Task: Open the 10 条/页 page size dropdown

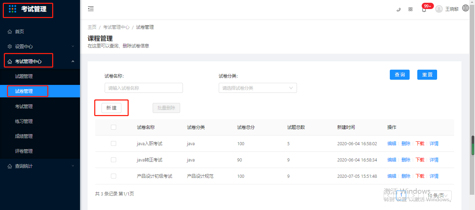Action: coord(438,196)
